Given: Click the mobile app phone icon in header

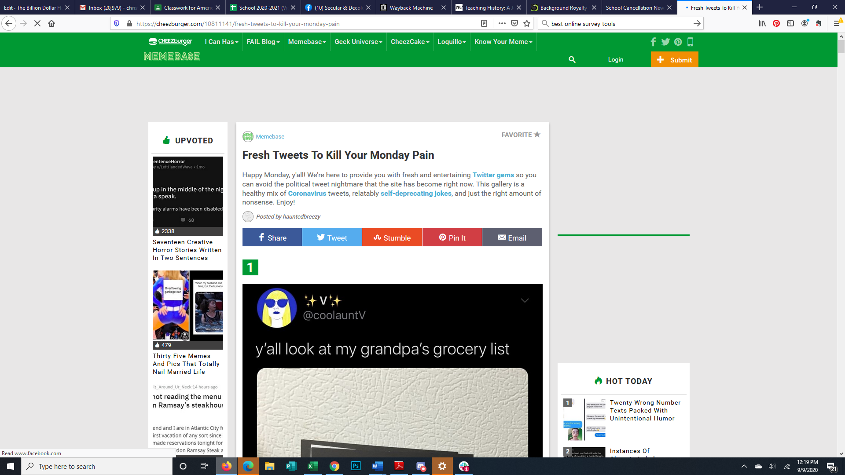Looking at the screenshot, I should tap(690, 42).
